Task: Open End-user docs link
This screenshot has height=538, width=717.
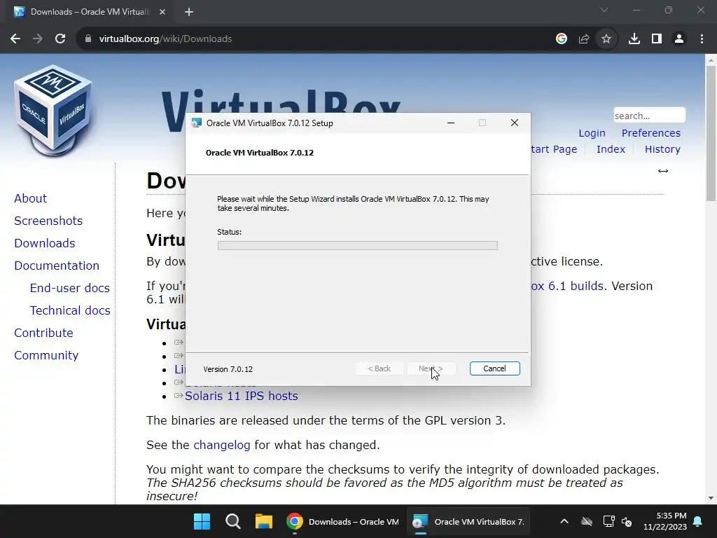Action: (x=69, y=288)
